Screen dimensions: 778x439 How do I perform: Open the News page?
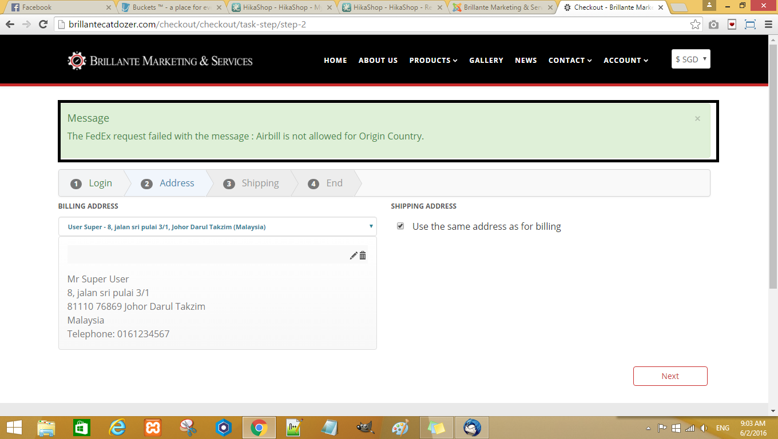click(526, 60)
